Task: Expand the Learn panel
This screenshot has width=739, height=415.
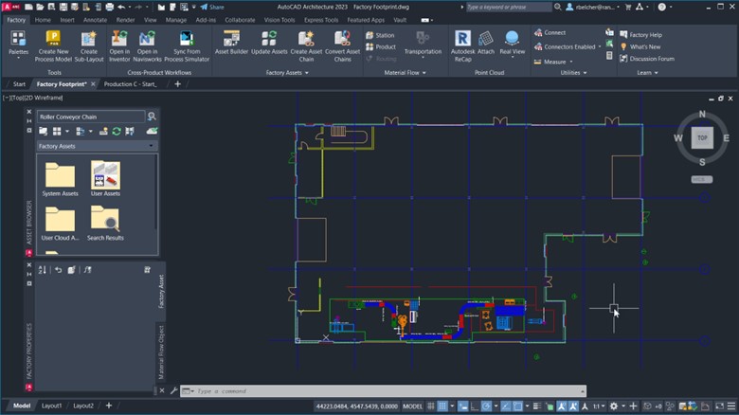Action: [x=647, y=73]
